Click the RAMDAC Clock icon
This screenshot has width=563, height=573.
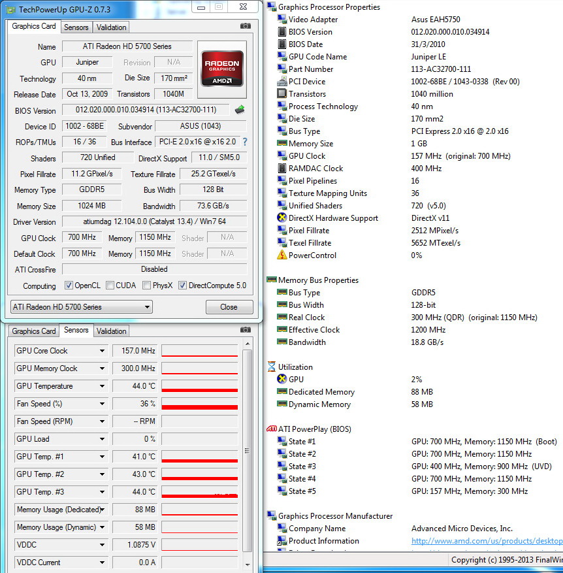[281, 168]
